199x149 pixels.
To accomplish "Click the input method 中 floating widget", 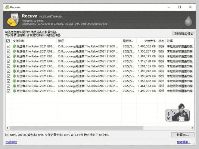I will pos(177,112).
